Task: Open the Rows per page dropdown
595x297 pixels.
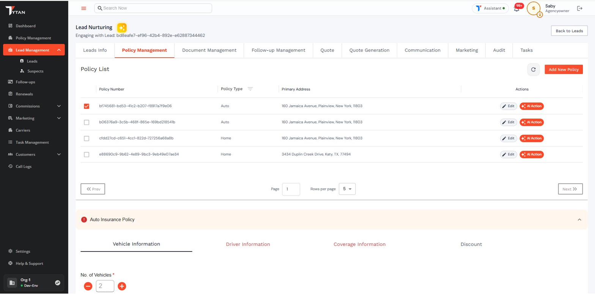Action: [347, 189]
